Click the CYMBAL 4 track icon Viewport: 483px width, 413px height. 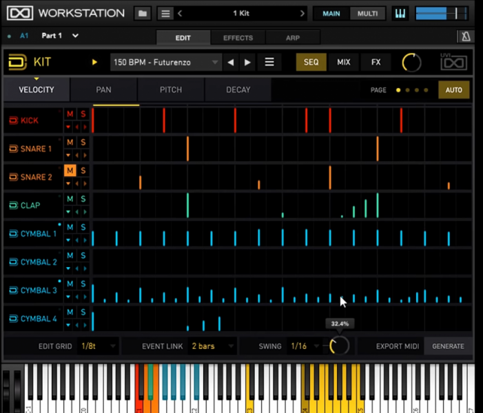click(13, 319)
